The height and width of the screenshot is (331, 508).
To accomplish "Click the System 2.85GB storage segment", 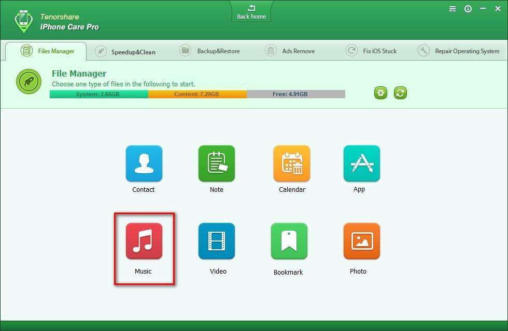I will 99,94.
